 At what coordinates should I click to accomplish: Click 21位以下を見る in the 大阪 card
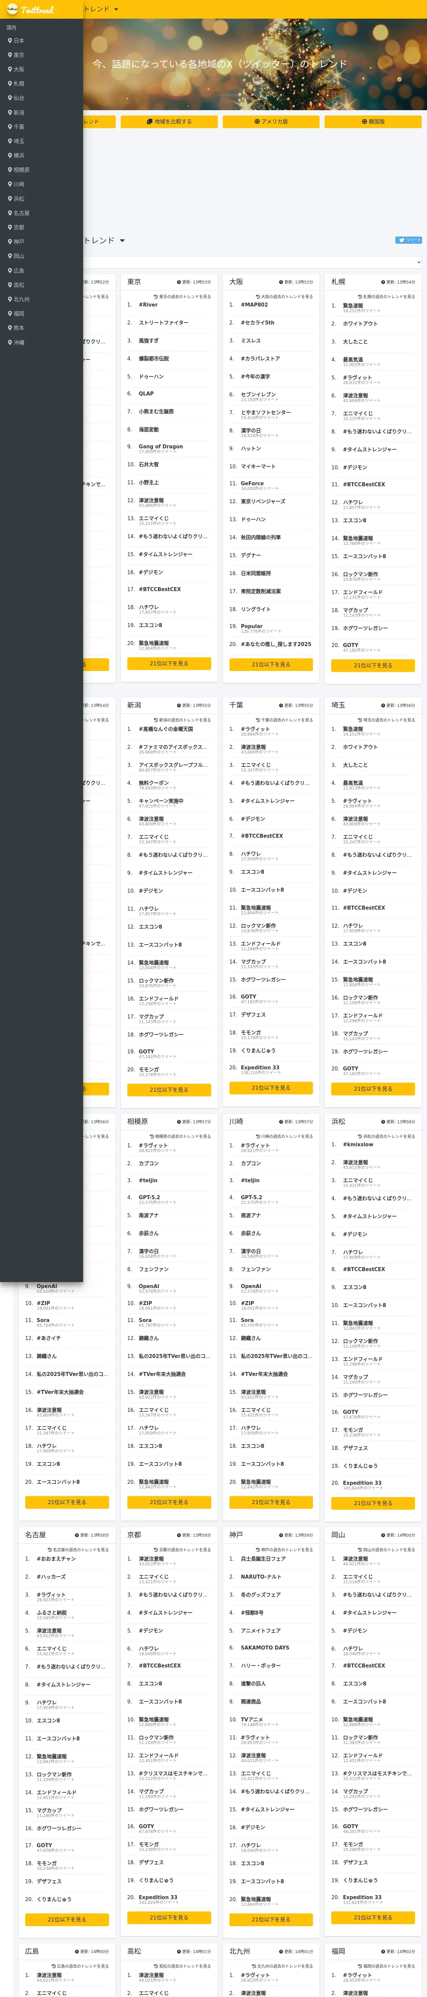pos(271,664)
